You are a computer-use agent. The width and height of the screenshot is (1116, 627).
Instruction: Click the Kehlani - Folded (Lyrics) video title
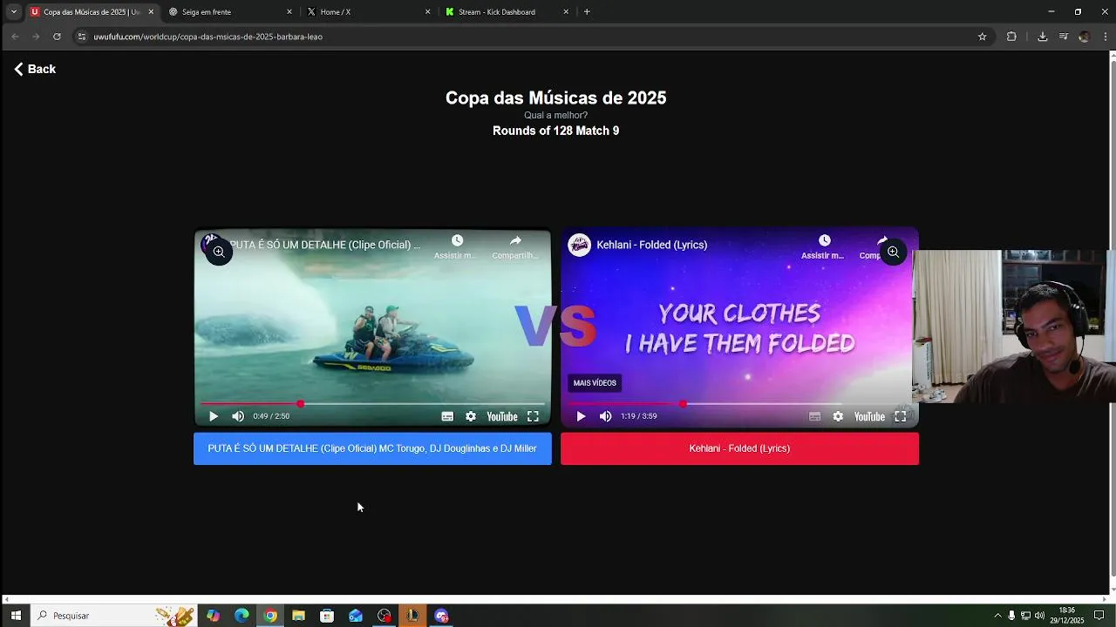651,245
